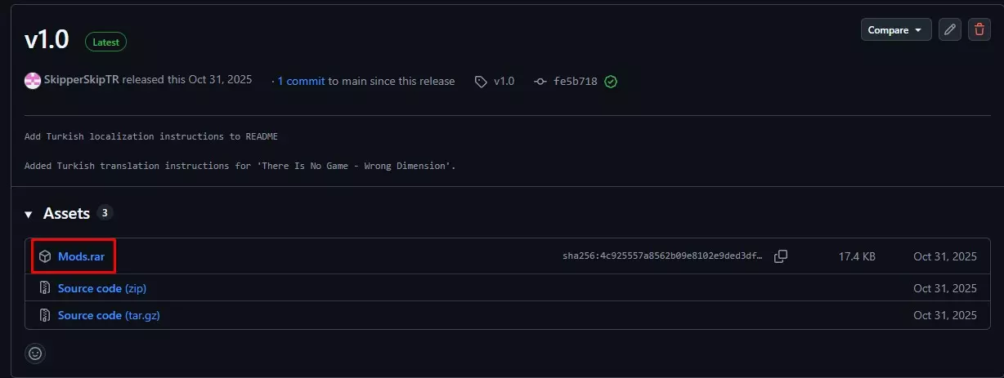Download Source code (zip)
This screenshot has height=378, width=1004.
click(102, 288)
